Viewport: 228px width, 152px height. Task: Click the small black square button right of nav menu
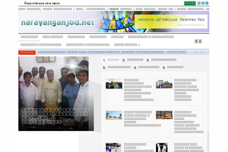tap(200, 41)
